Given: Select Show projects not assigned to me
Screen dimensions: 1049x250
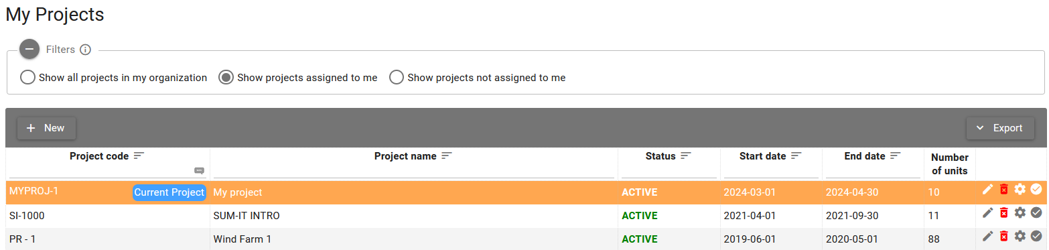Looking at the screenshot, I should (478, 78).
